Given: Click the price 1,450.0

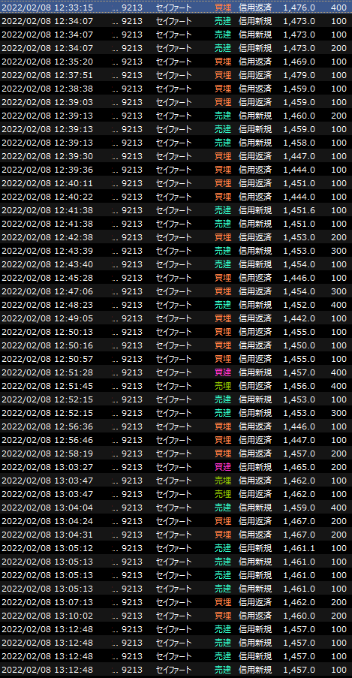Looking at the screenshot, I should click(299, 345).
